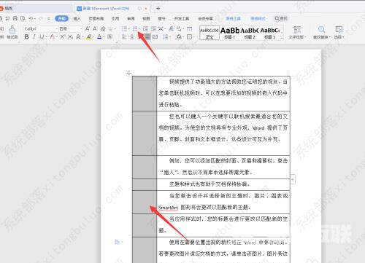The height and width of the screenshot is (263, 365).
Task: Click the borders grid icon
Action: click(x=189, y=36)
